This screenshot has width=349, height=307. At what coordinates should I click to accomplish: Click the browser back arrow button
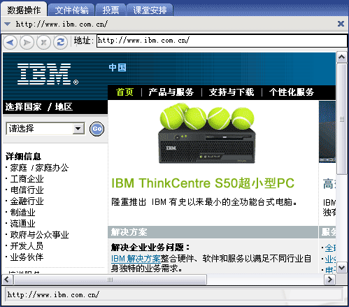tap(10, 43)
